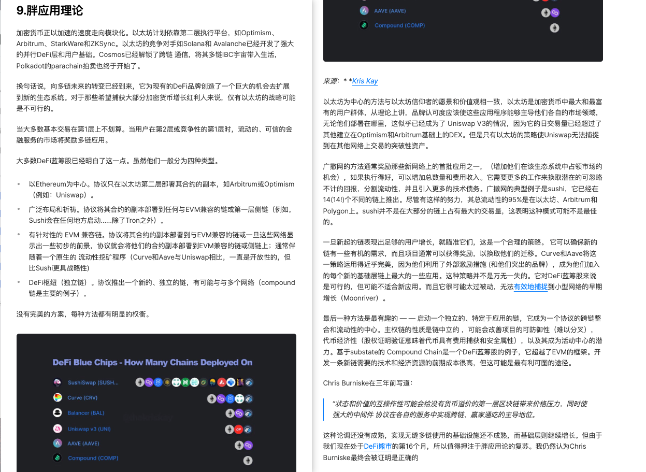646x472 pixels.
Task: Click the line Chris Burniske在三年前写道
Action: (368, 383)
